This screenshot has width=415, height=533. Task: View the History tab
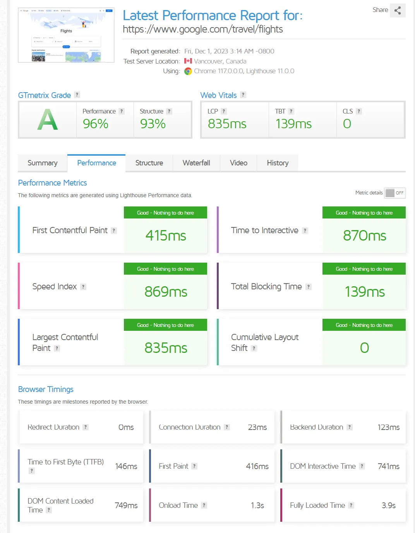278,163
